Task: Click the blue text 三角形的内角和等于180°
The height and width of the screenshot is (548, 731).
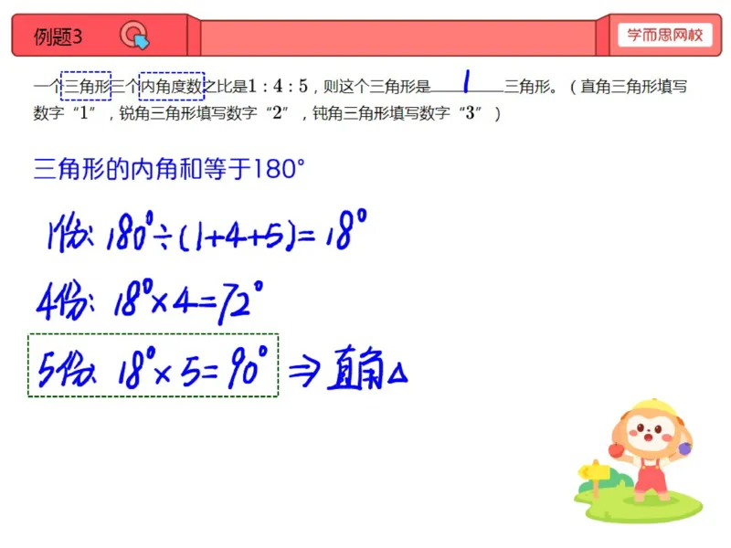Action: (169, 169)
